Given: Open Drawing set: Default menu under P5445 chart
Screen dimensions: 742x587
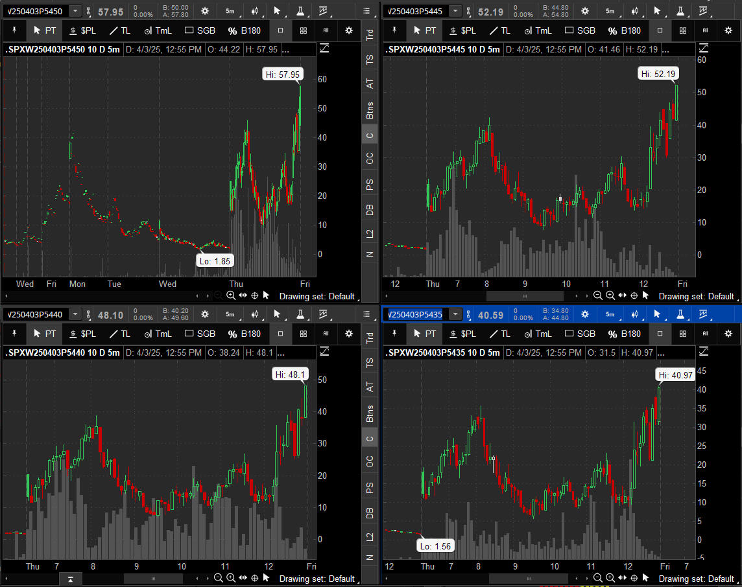Looking at the screenshot, I should click(x=697, y=296).
